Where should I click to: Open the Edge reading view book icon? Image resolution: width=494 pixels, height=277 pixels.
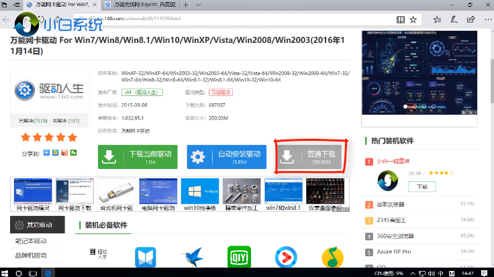point(401,21)
